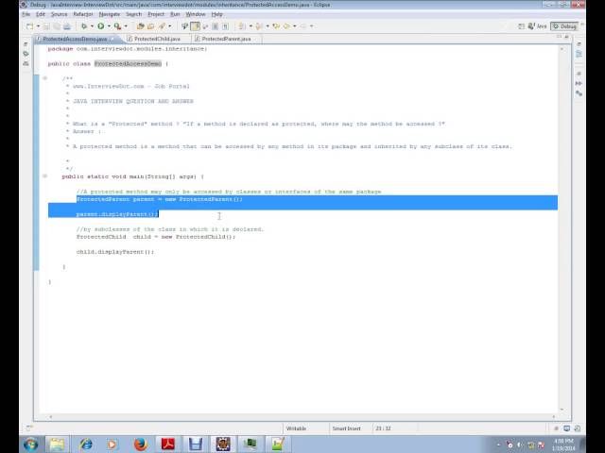Maximize the editor area
605x453 pixels.
567,36
